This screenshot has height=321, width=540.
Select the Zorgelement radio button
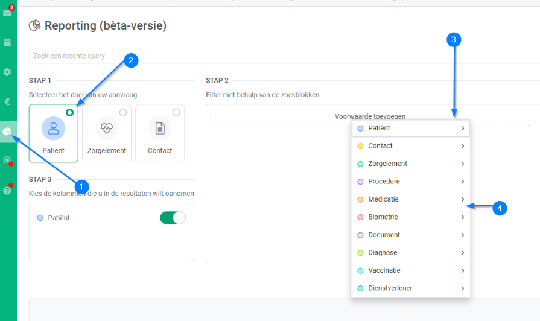click(x=123, y=112)
